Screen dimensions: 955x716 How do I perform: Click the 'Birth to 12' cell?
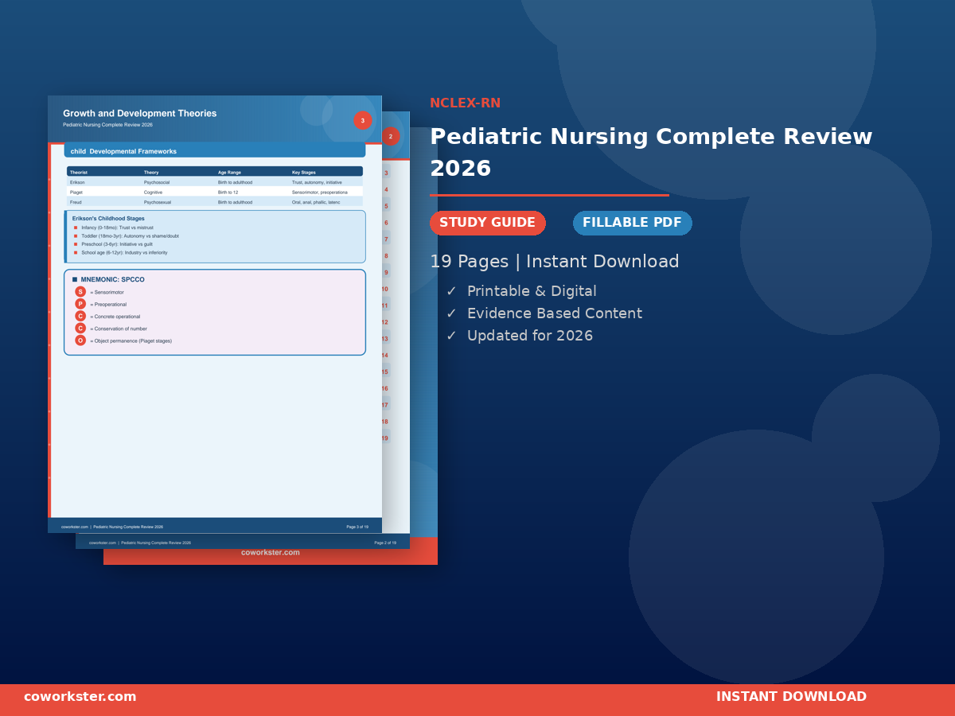(228, 193)
